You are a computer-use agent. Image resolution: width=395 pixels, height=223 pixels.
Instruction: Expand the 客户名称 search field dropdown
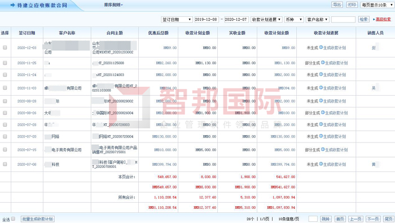coord(317,19)
